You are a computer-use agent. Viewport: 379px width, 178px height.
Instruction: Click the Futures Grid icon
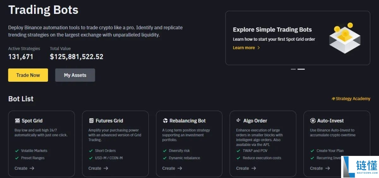tap(91, 121)
